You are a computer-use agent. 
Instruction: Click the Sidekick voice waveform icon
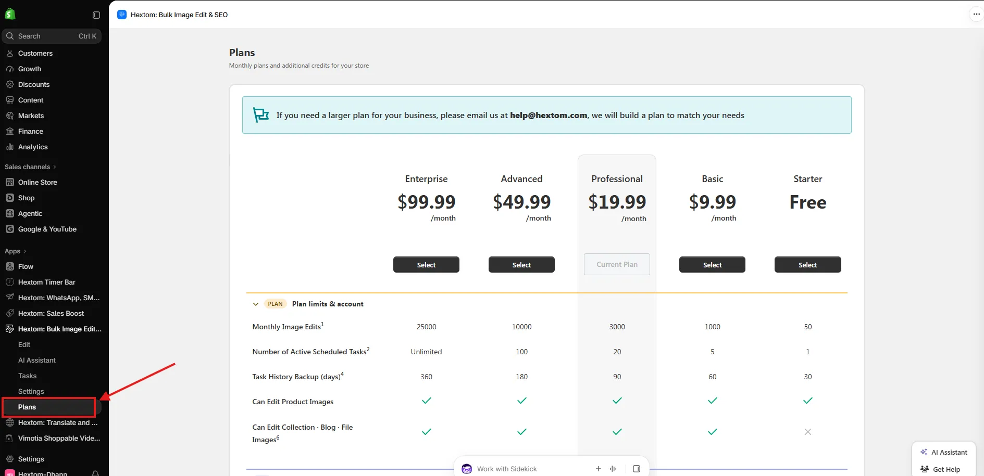(x=613, y=469)
